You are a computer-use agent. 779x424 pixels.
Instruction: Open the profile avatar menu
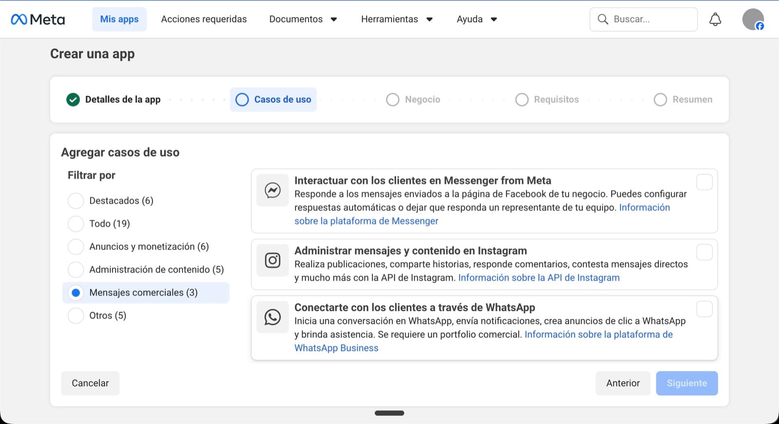[x=753, y=19]
